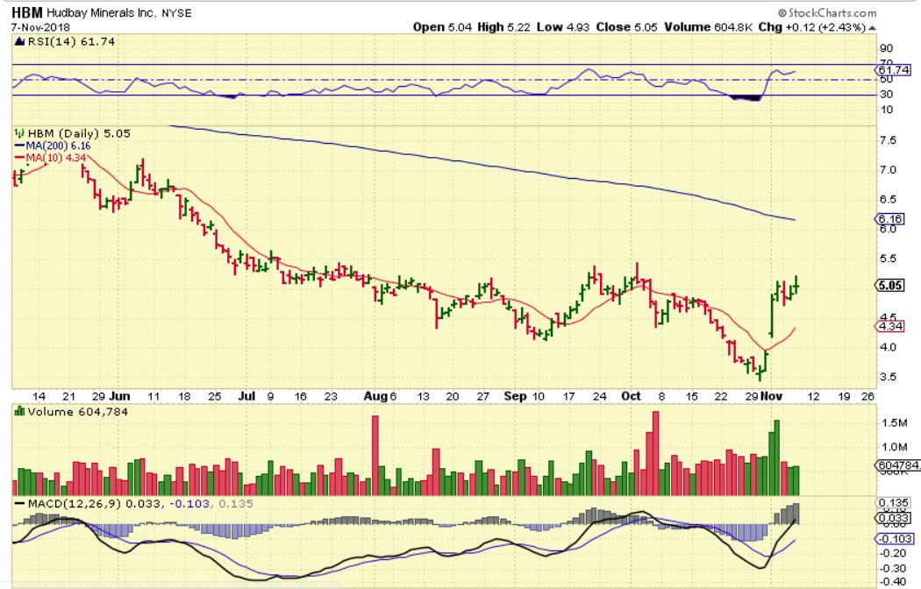This screenshot has height=589, width=921.
Task: Click the small icon beside RSI(14) label
Action: [18, 41]
